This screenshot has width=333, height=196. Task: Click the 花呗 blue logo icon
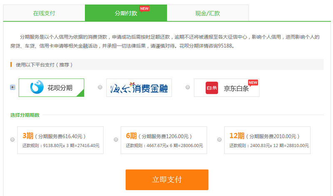pyautogui.click(x=37, y=87)
